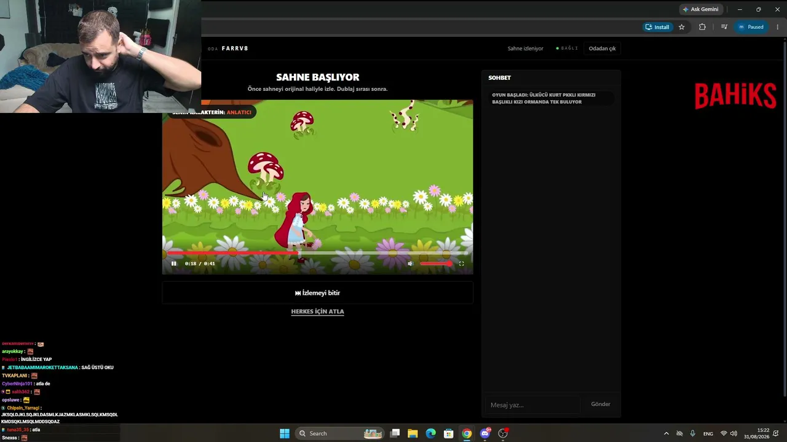Install the web app from address bar
Viewport: 787px width, 442px height.
[x=657, y=27]
